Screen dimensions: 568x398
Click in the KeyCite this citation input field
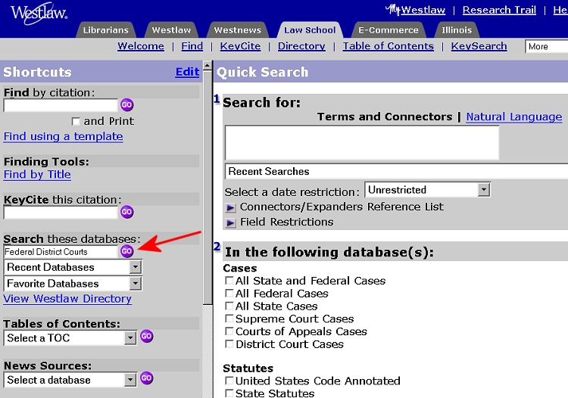coord(61,213)
